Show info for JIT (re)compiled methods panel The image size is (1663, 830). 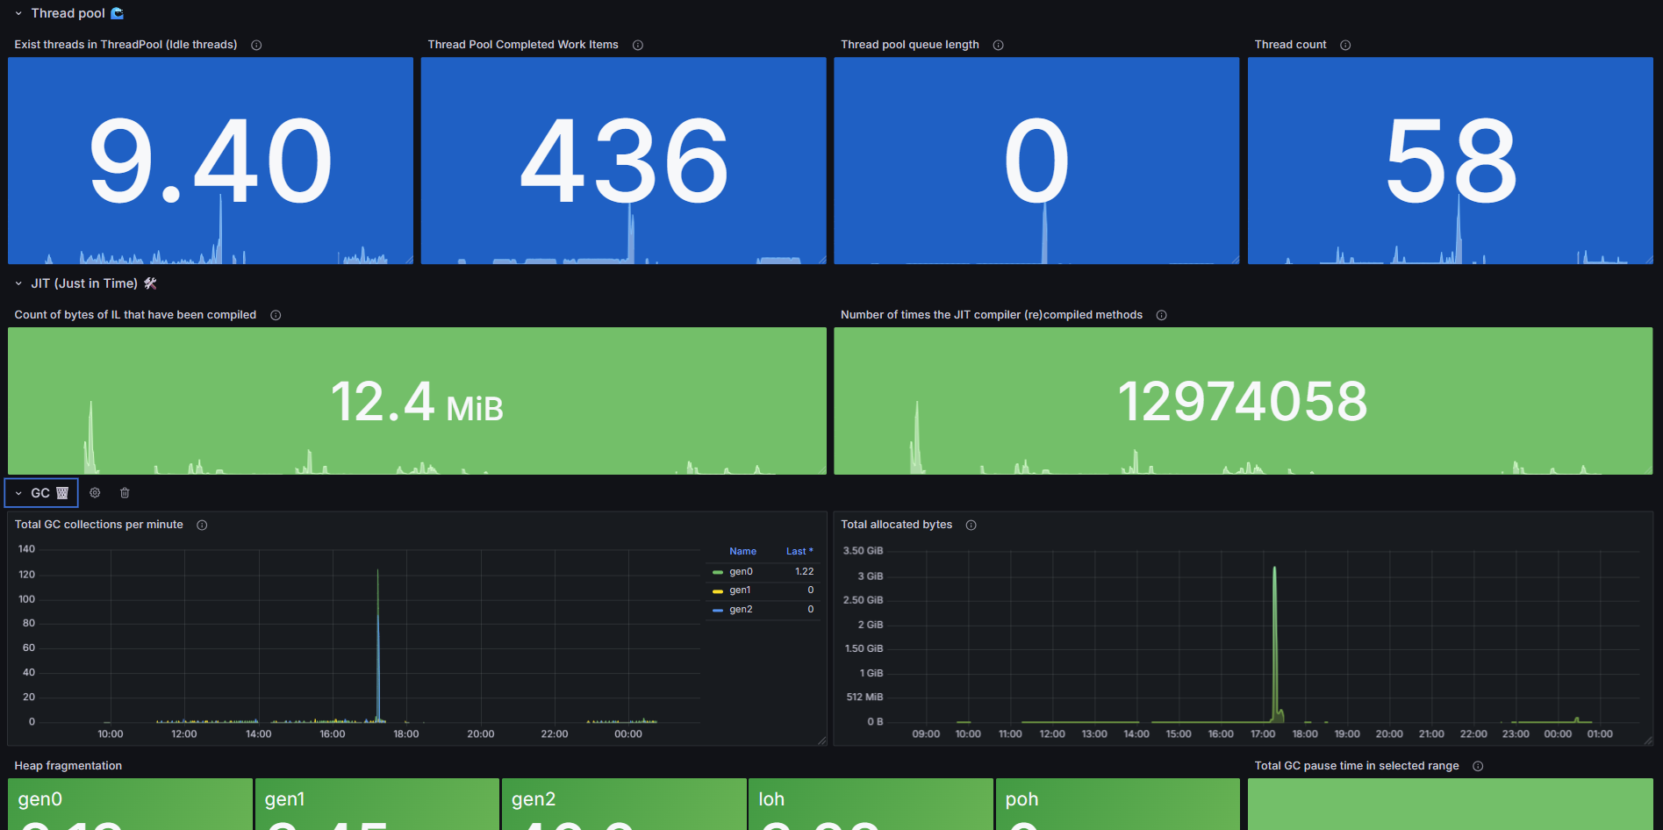[1162, 315]
